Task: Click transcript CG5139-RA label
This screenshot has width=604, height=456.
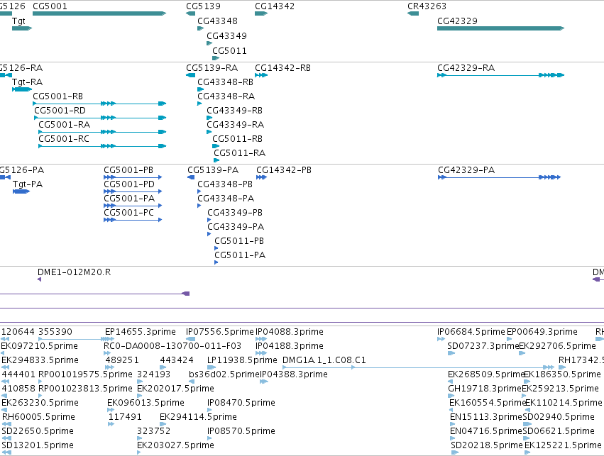Action: [212, 68]
